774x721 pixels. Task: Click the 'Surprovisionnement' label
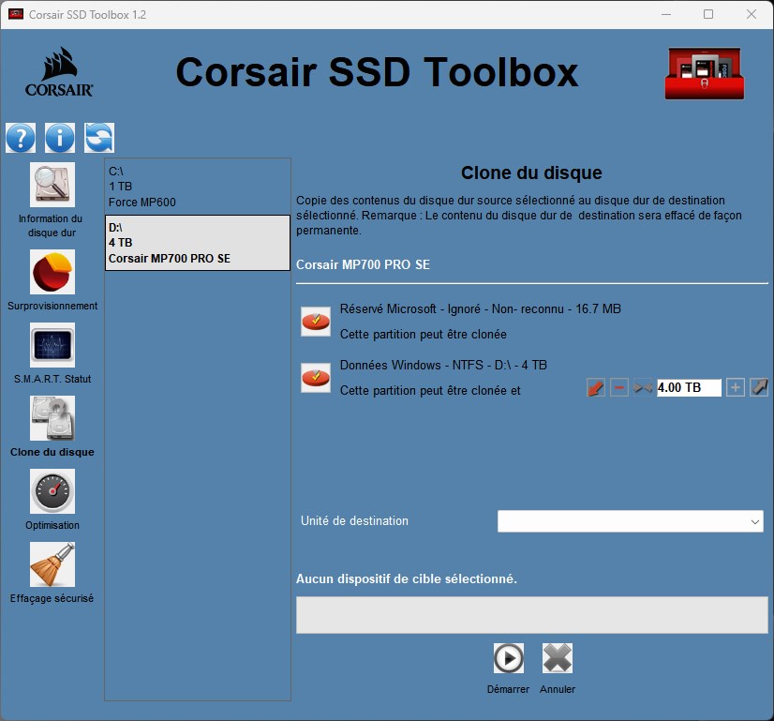52,306
